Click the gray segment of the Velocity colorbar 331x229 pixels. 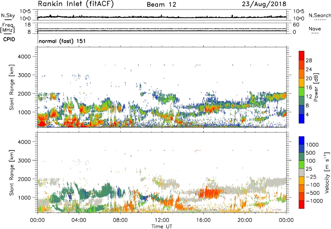302,172
